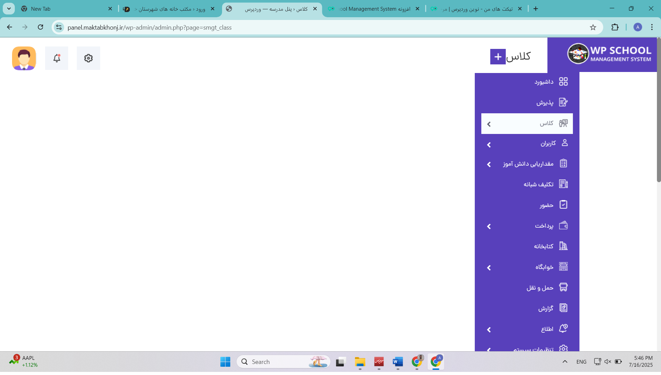Click the plus icon to add class
Image resolution: width=661 pixels, height=375 pixels.
[x=497, y=57]
